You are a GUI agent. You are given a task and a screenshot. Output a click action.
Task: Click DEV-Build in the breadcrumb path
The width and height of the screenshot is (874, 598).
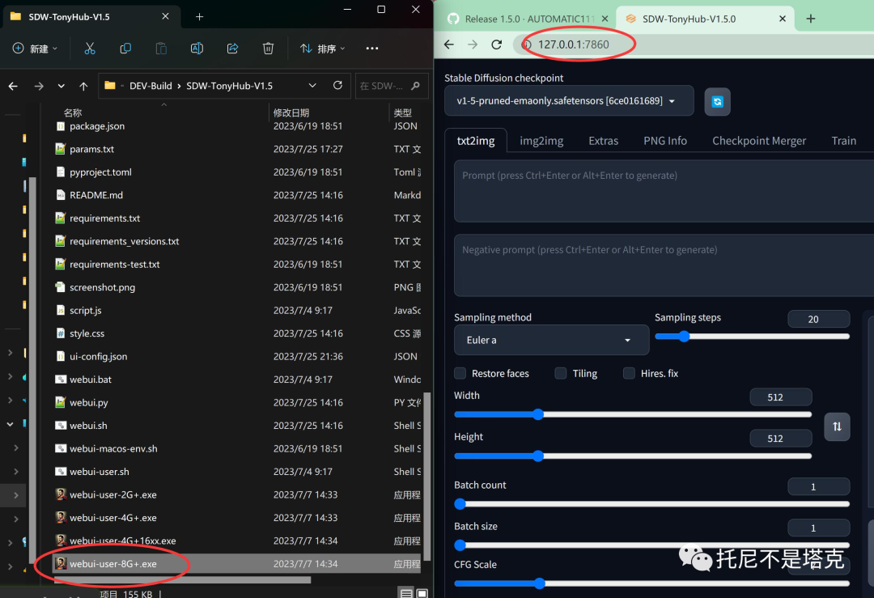(x=151, y=86)
